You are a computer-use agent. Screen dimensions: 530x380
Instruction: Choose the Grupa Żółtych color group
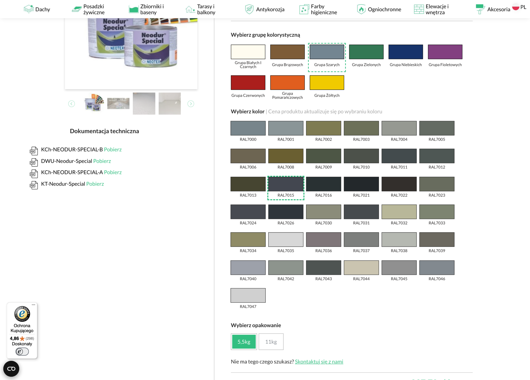327,83
